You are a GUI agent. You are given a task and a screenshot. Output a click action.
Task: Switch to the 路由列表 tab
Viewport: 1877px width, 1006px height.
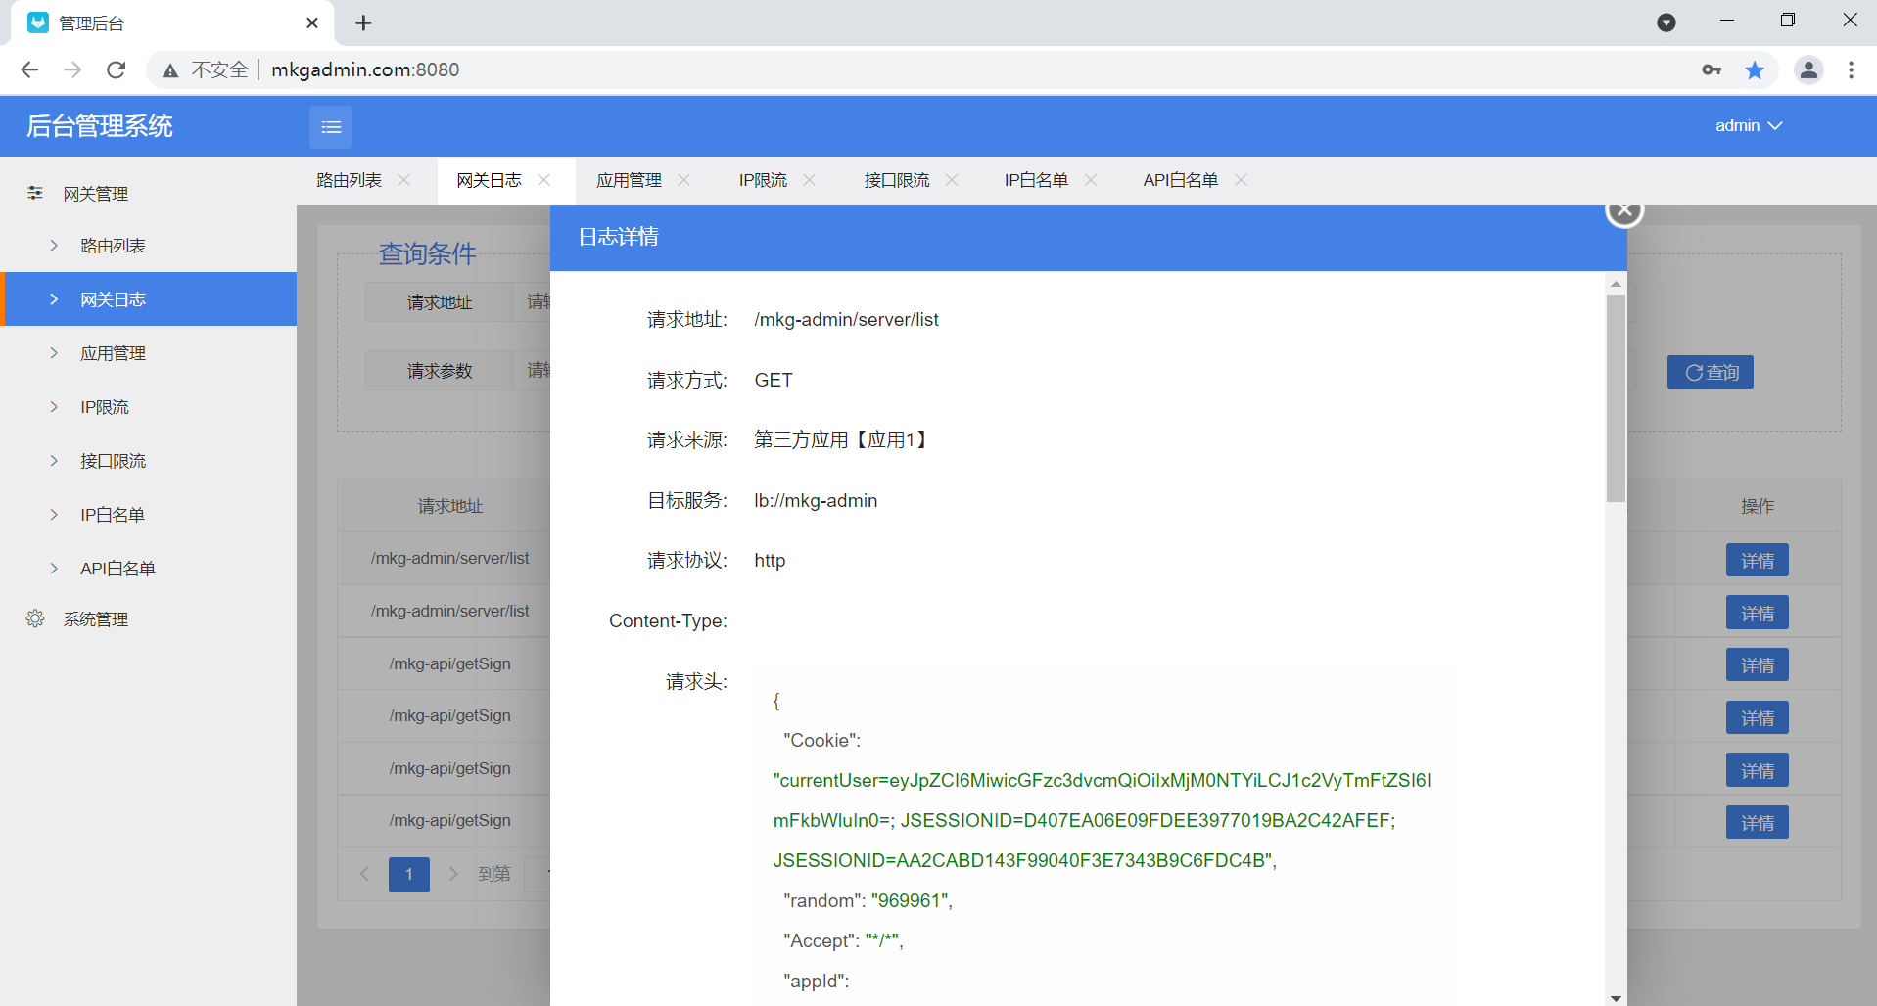pos(350,181)
